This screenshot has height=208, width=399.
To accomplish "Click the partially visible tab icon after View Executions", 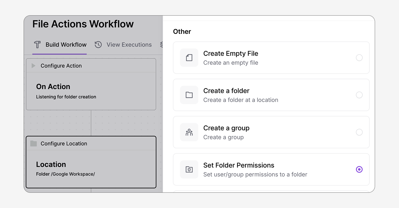I will [161, 44].
